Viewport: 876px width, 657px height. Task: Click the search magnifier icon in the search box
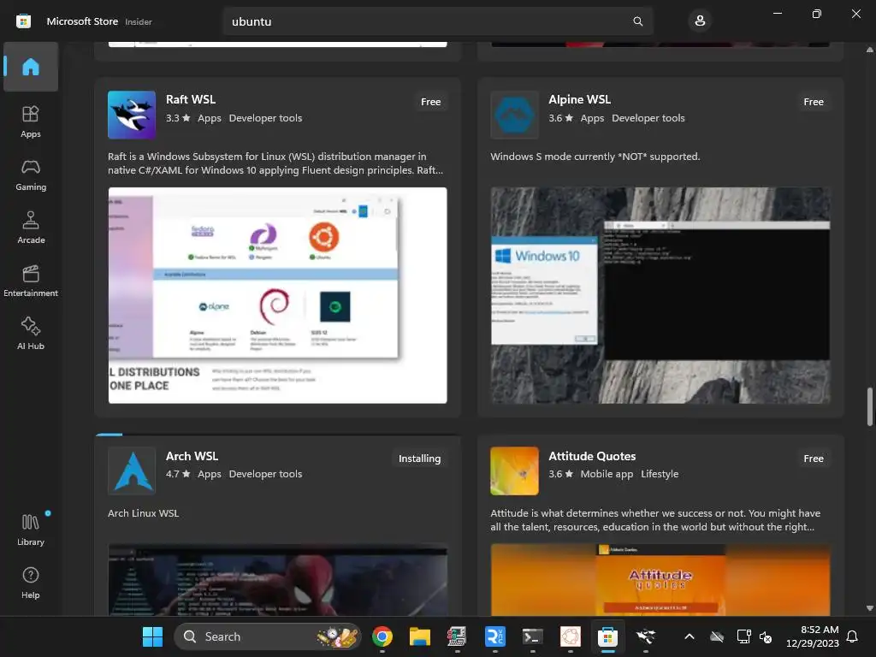[x=638, y=21]
